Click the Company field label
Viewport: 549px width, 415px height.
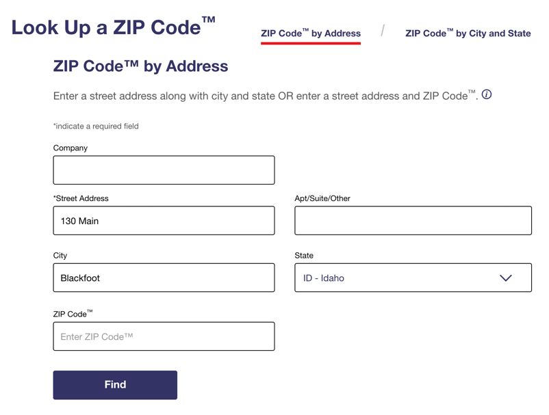click(71, 148)
